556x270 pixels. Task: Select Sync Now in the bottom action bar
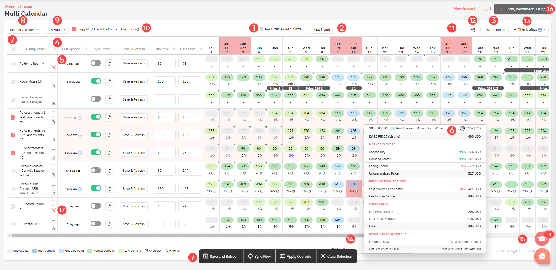pyautogui.click(x=259, y=256)
